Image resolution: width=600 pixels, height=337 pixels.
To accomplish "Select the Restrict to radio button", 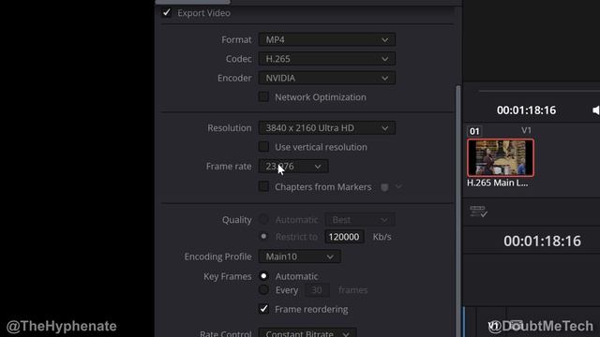I will click(x=263, y=236).
